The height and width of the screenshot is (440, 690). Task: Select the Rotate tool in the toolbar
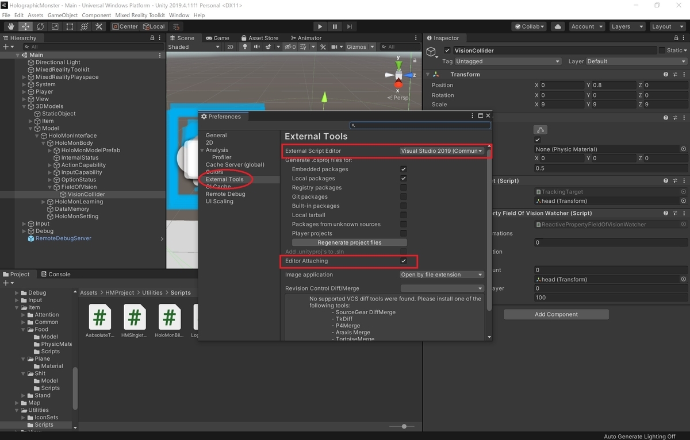tap(40, 26)
